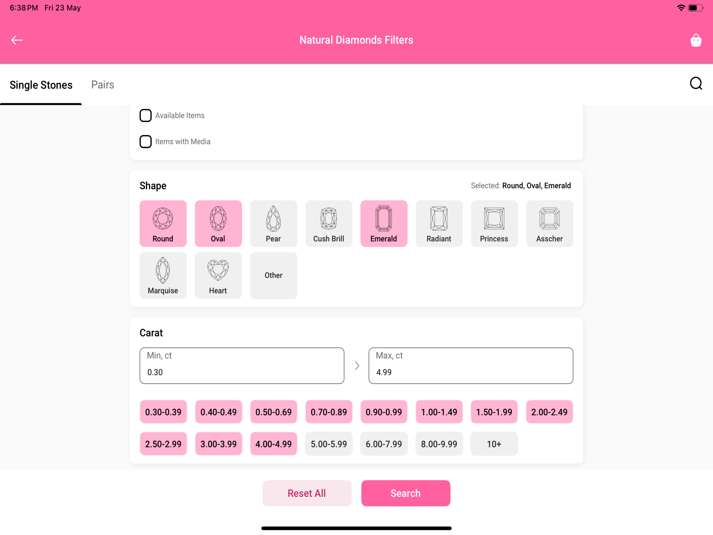This screenshot has width=713, height=535.
Task: Toggle the 1.50-1.99 carat range
Action: point(494,412)
